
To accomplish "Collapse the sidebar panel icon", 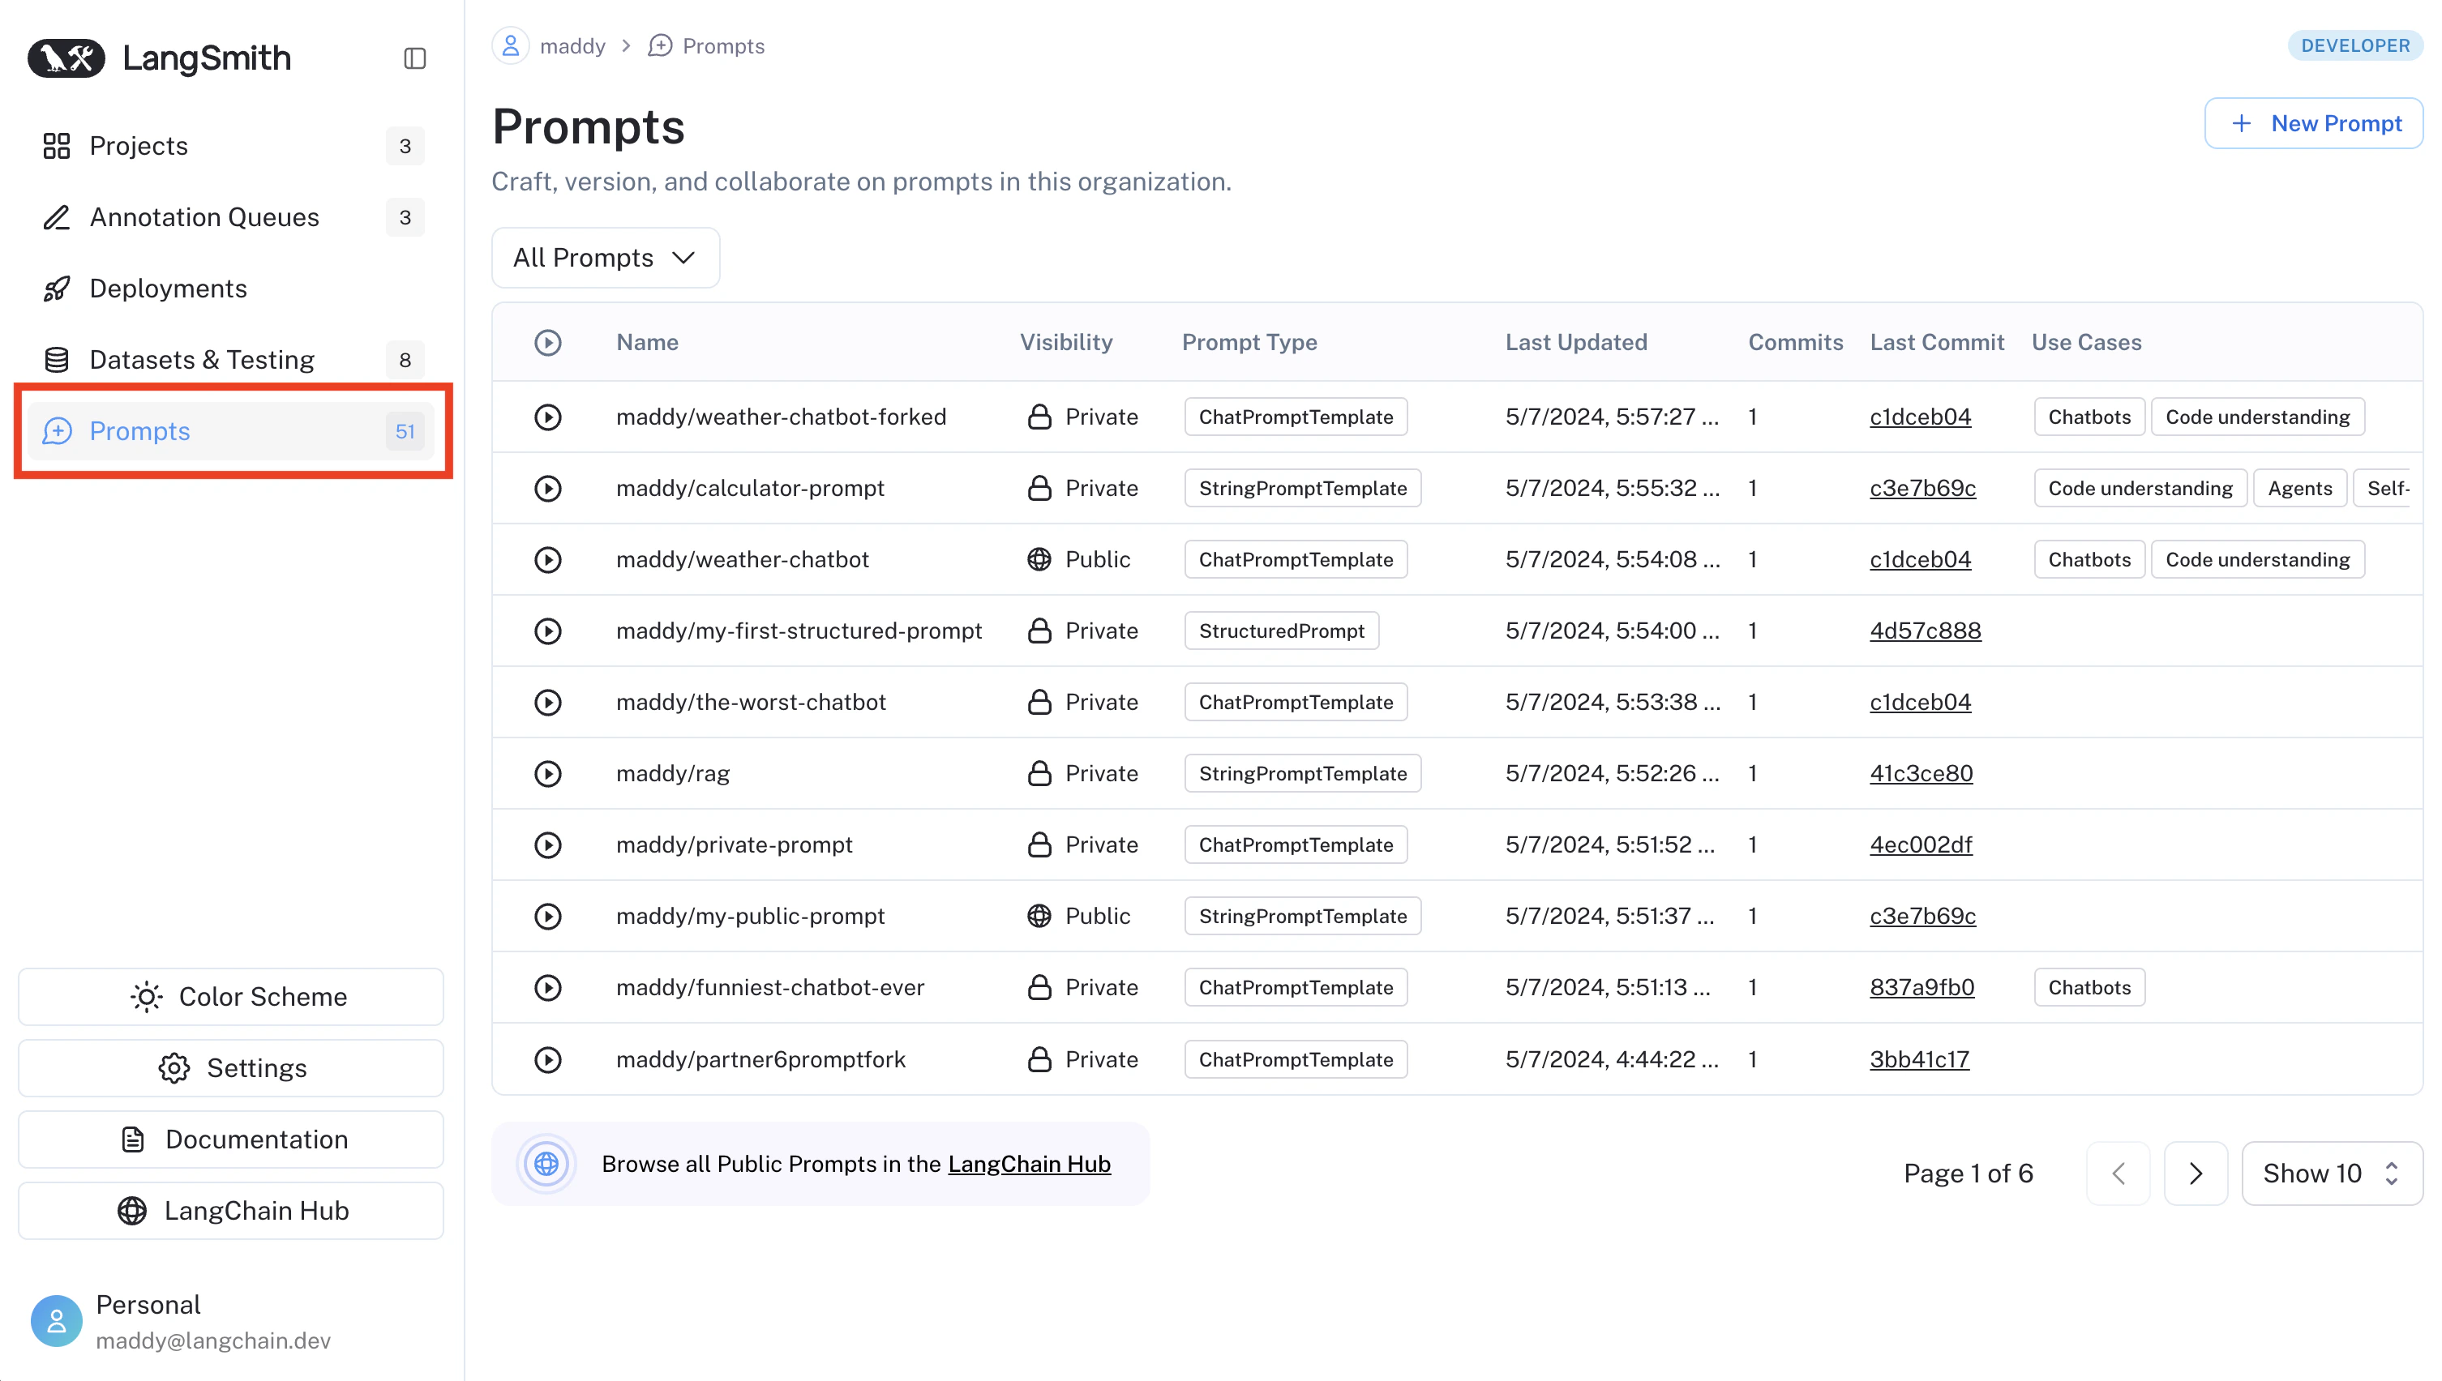I will [414, 59].
